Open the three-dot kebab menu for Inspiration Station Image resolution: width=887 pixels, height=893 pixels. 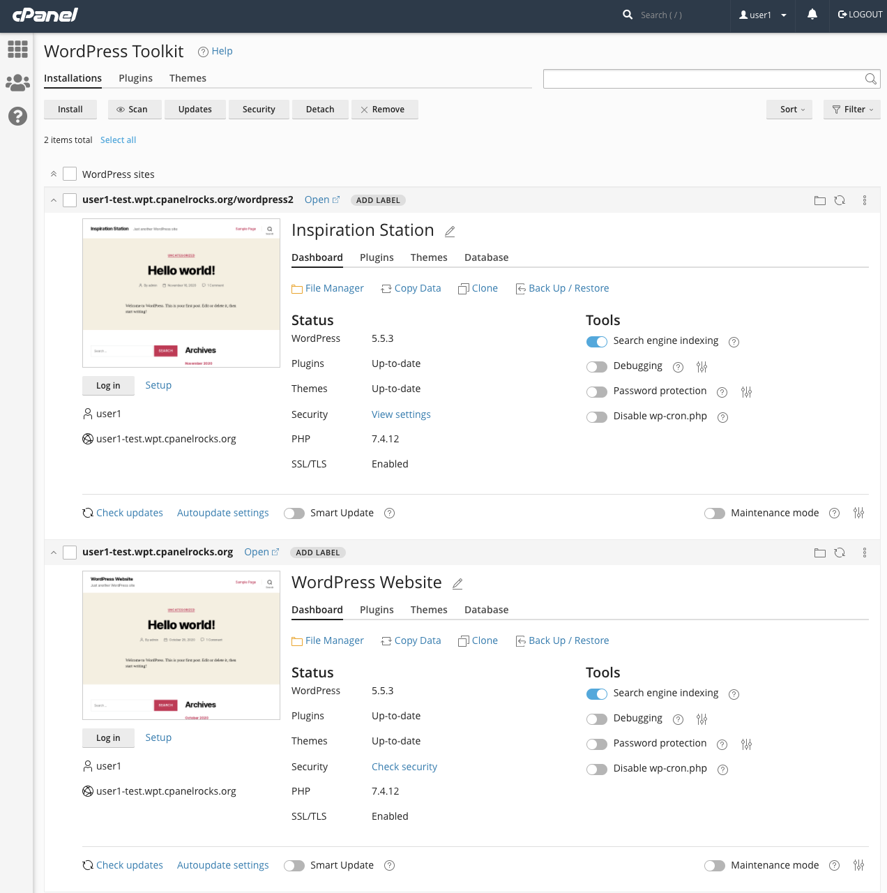pyautogui.click(x=865, y=200)
